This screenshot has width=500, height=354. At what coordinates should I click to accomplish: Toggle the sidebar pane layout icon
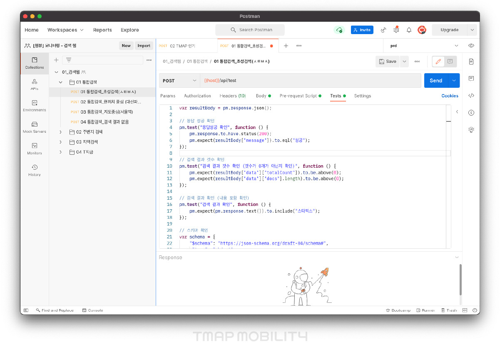coord(26,310)
